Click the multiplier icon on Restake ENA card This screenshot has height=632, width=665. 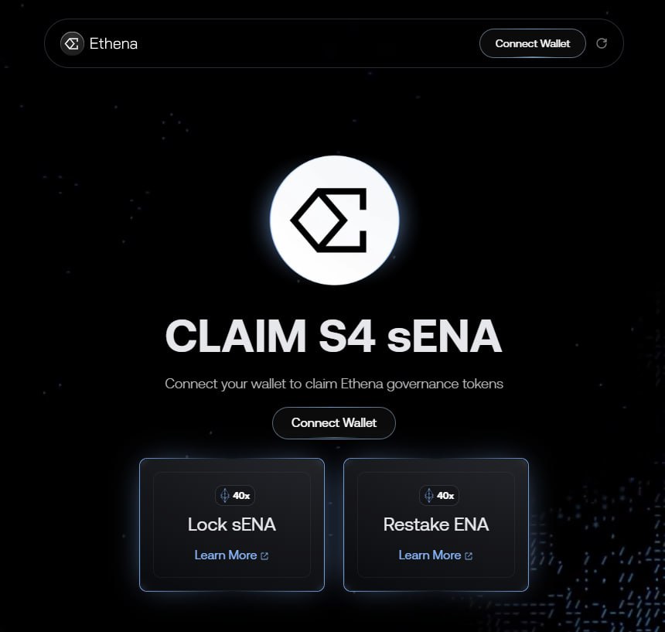point(429,496)
